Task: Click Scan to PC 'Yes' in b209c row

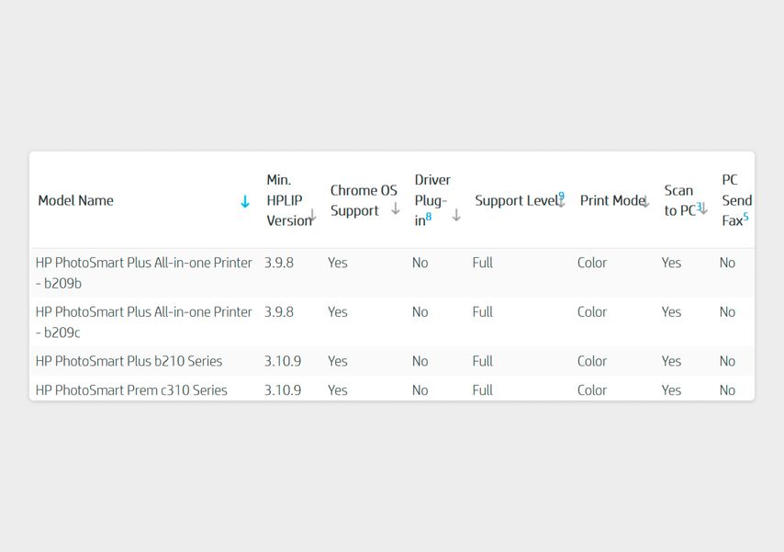Action: (671, 311)
